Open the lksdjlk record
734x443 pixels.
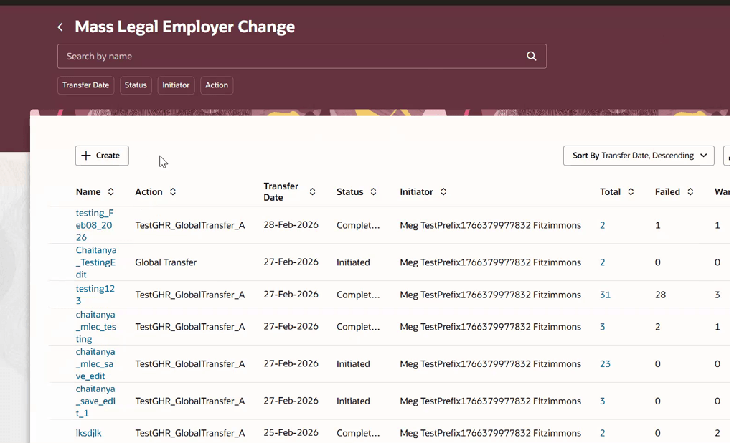click(x=88, y=433)
